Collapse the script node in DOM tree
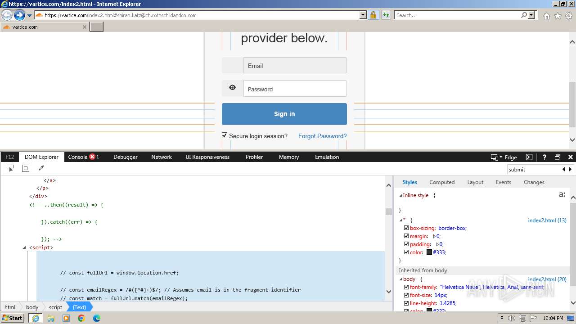 (25, 247)
